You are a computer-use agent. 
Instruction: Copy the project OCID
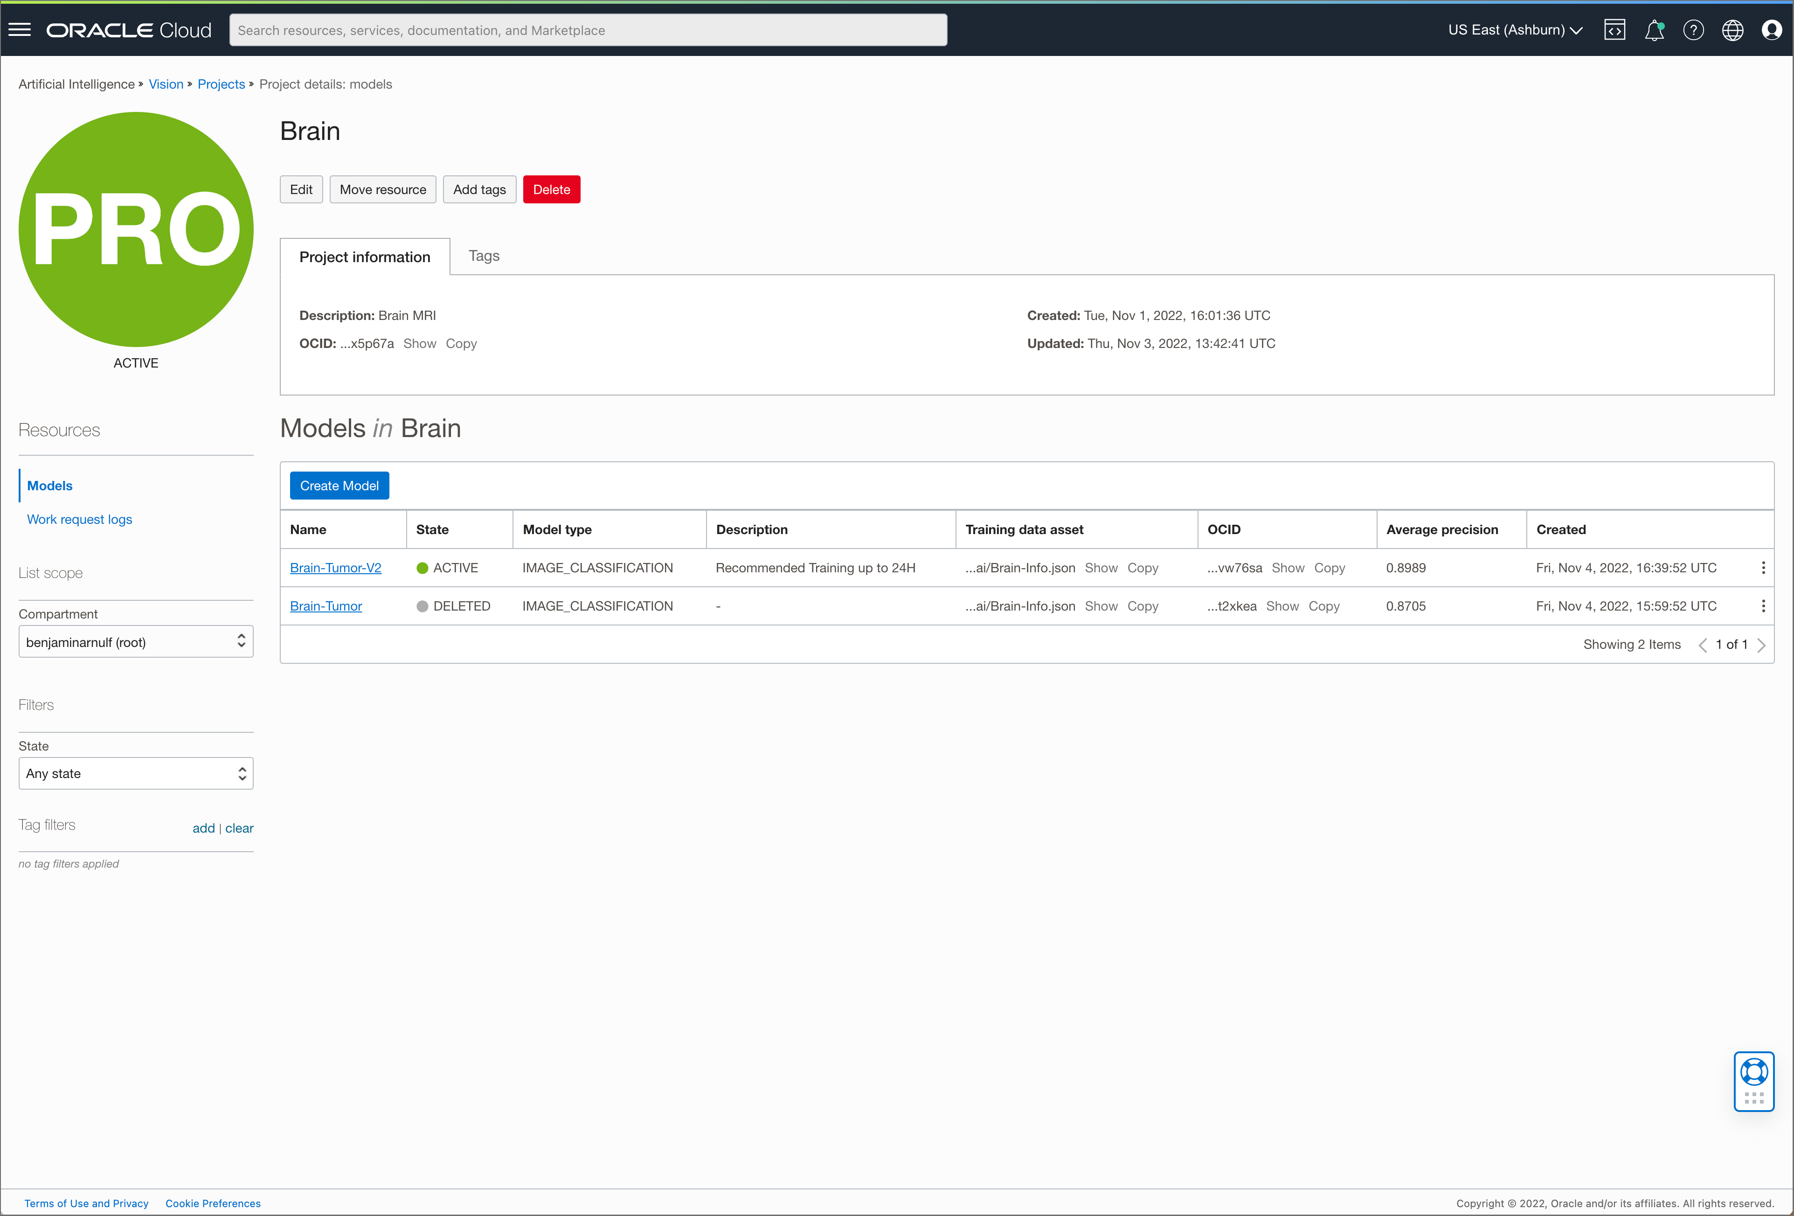[x=461, y=344]
